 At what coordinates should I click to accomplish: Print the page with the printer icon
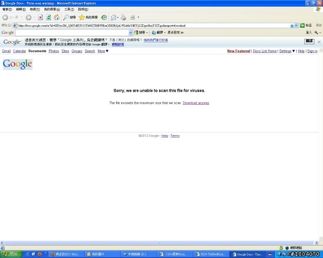tap(123, 18)
